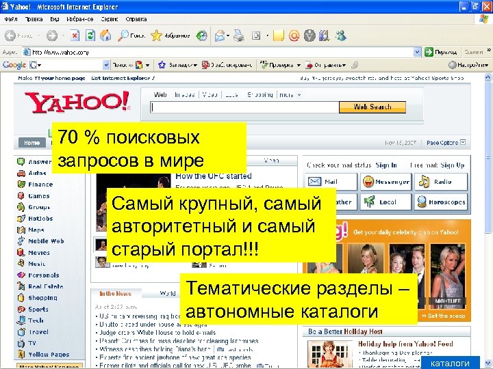The height and width of the screenshot is (369, 493).
Task: Click the Sign In mail link
Action: point(386,165)
